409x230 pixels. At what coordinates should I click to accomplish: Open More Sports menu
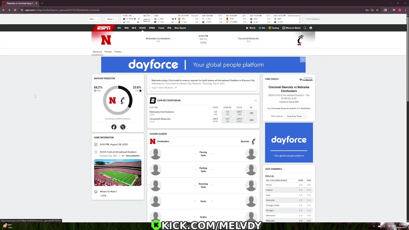(x=180, y=28)
